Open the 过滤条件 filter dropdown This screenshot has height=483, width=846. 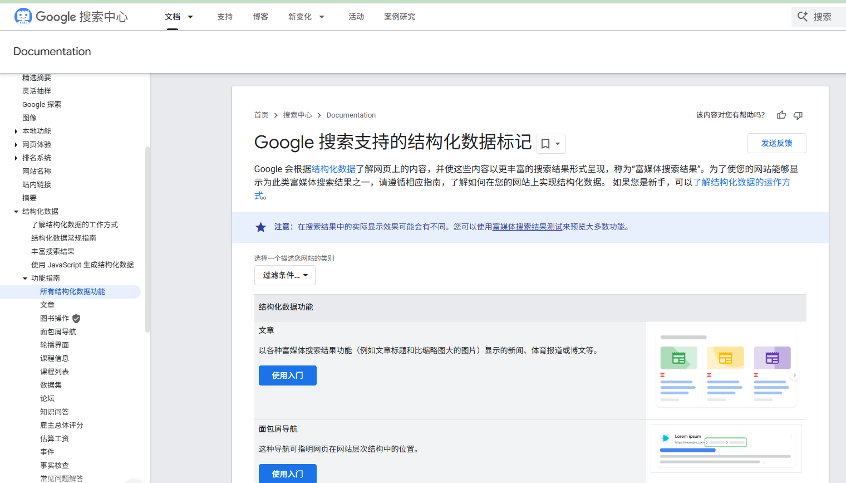284,275
